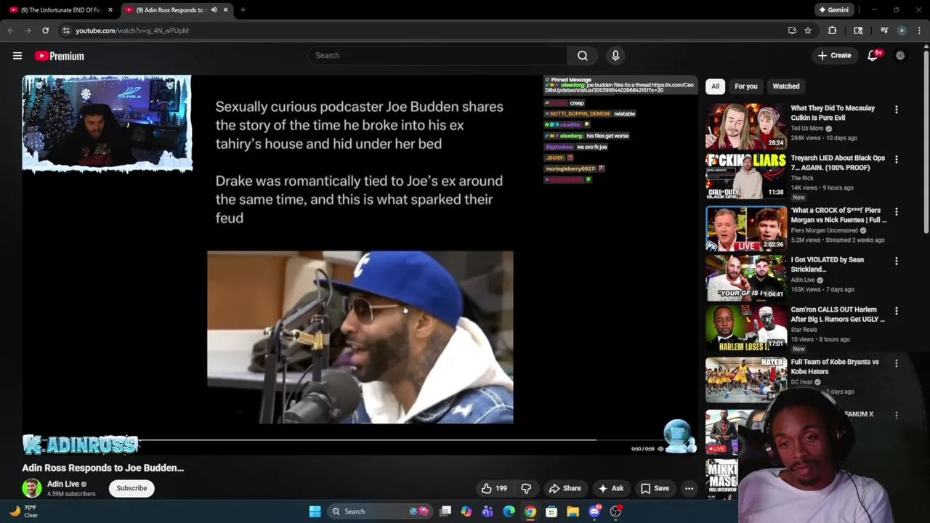This screenshot has height=523, width=930.
Task: Open weather widget showing 70°F Clear
Action: click(25, 511)
